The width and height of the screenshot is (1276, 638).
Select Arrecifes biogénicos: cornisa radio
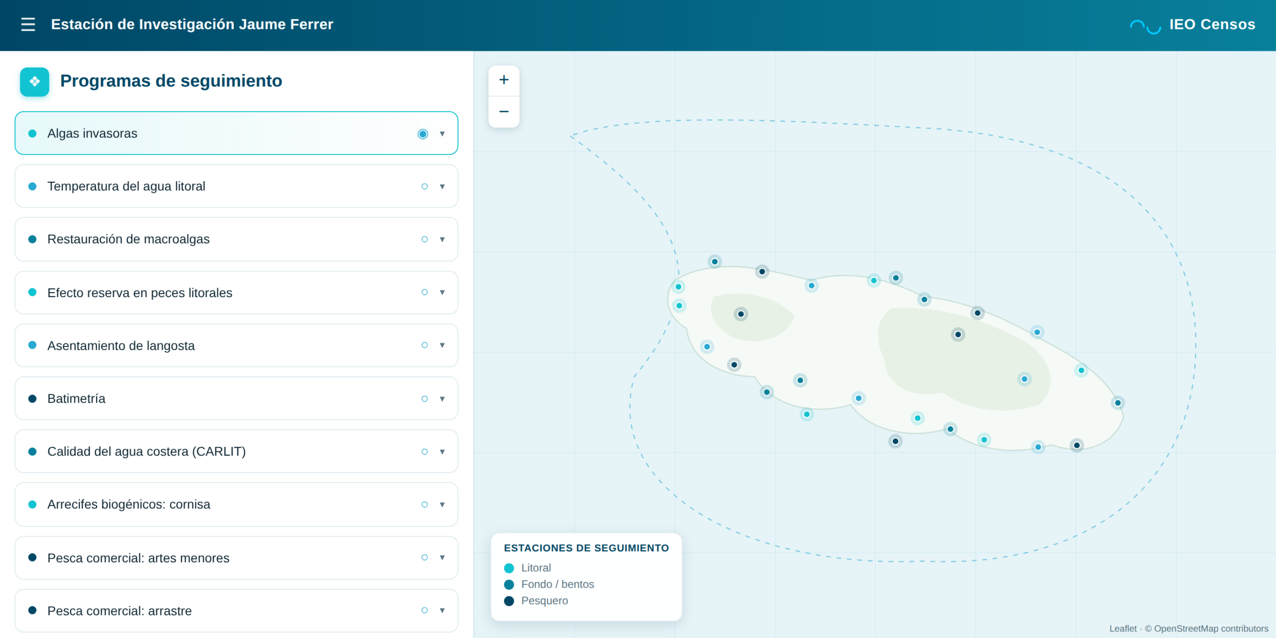424,504
